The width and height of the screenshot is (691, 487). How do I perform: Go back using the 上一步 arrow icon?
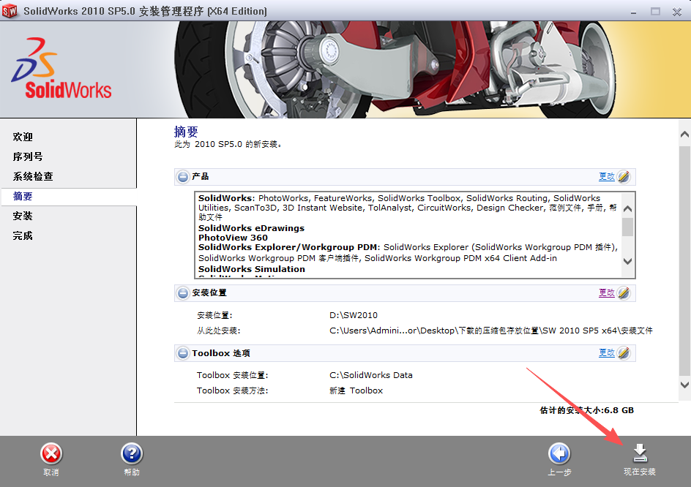(559, 452)
